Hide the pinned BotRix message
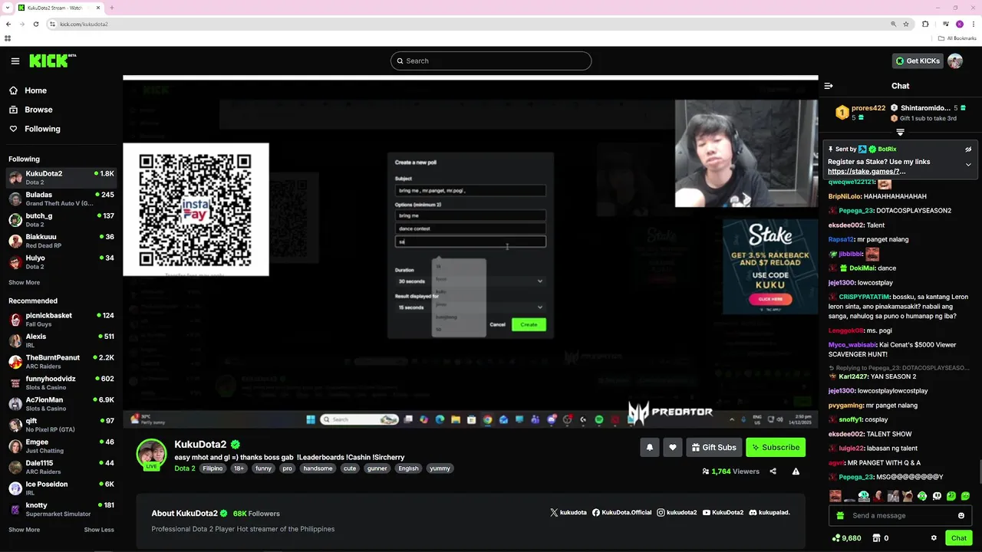Viewport: 982px width, 552px height. pos(968,149)
